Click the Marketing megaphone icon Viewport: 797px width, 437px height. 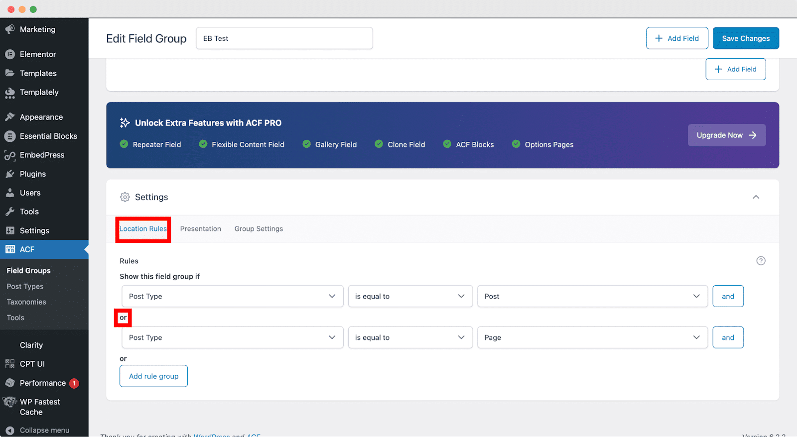[10, 29]
